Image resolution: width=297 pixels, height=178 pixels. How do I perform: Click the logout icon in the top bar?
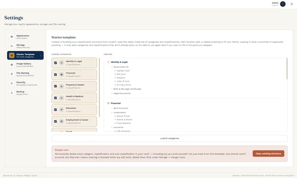click(x=292, y=4)
